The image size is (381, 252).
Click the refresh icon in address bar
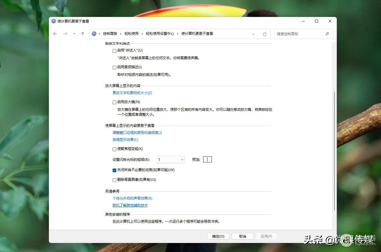(x=264, y=34)
